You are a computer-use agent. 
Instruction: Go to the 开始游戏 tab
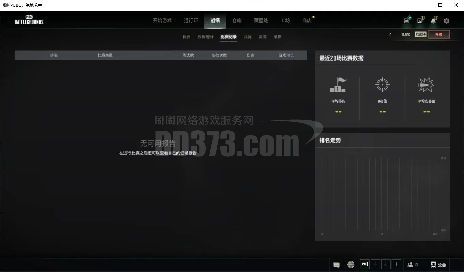(x=162, y=20)
